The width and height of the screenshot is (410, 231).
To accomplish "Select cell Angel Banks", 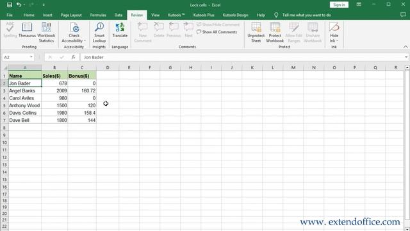I will 25,90.
